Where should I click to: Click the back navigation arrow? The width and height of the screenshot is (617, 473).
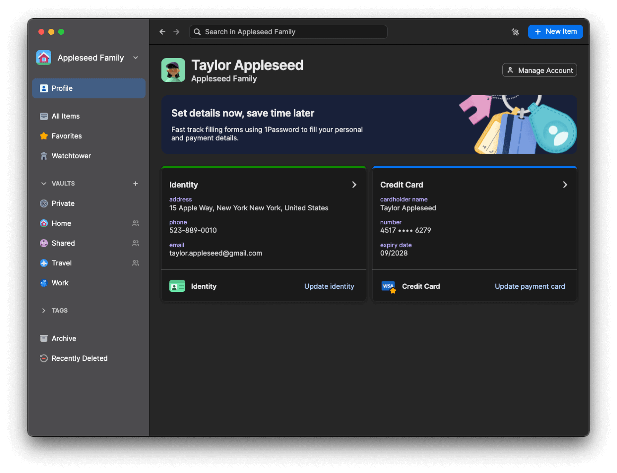pos(162,32)
